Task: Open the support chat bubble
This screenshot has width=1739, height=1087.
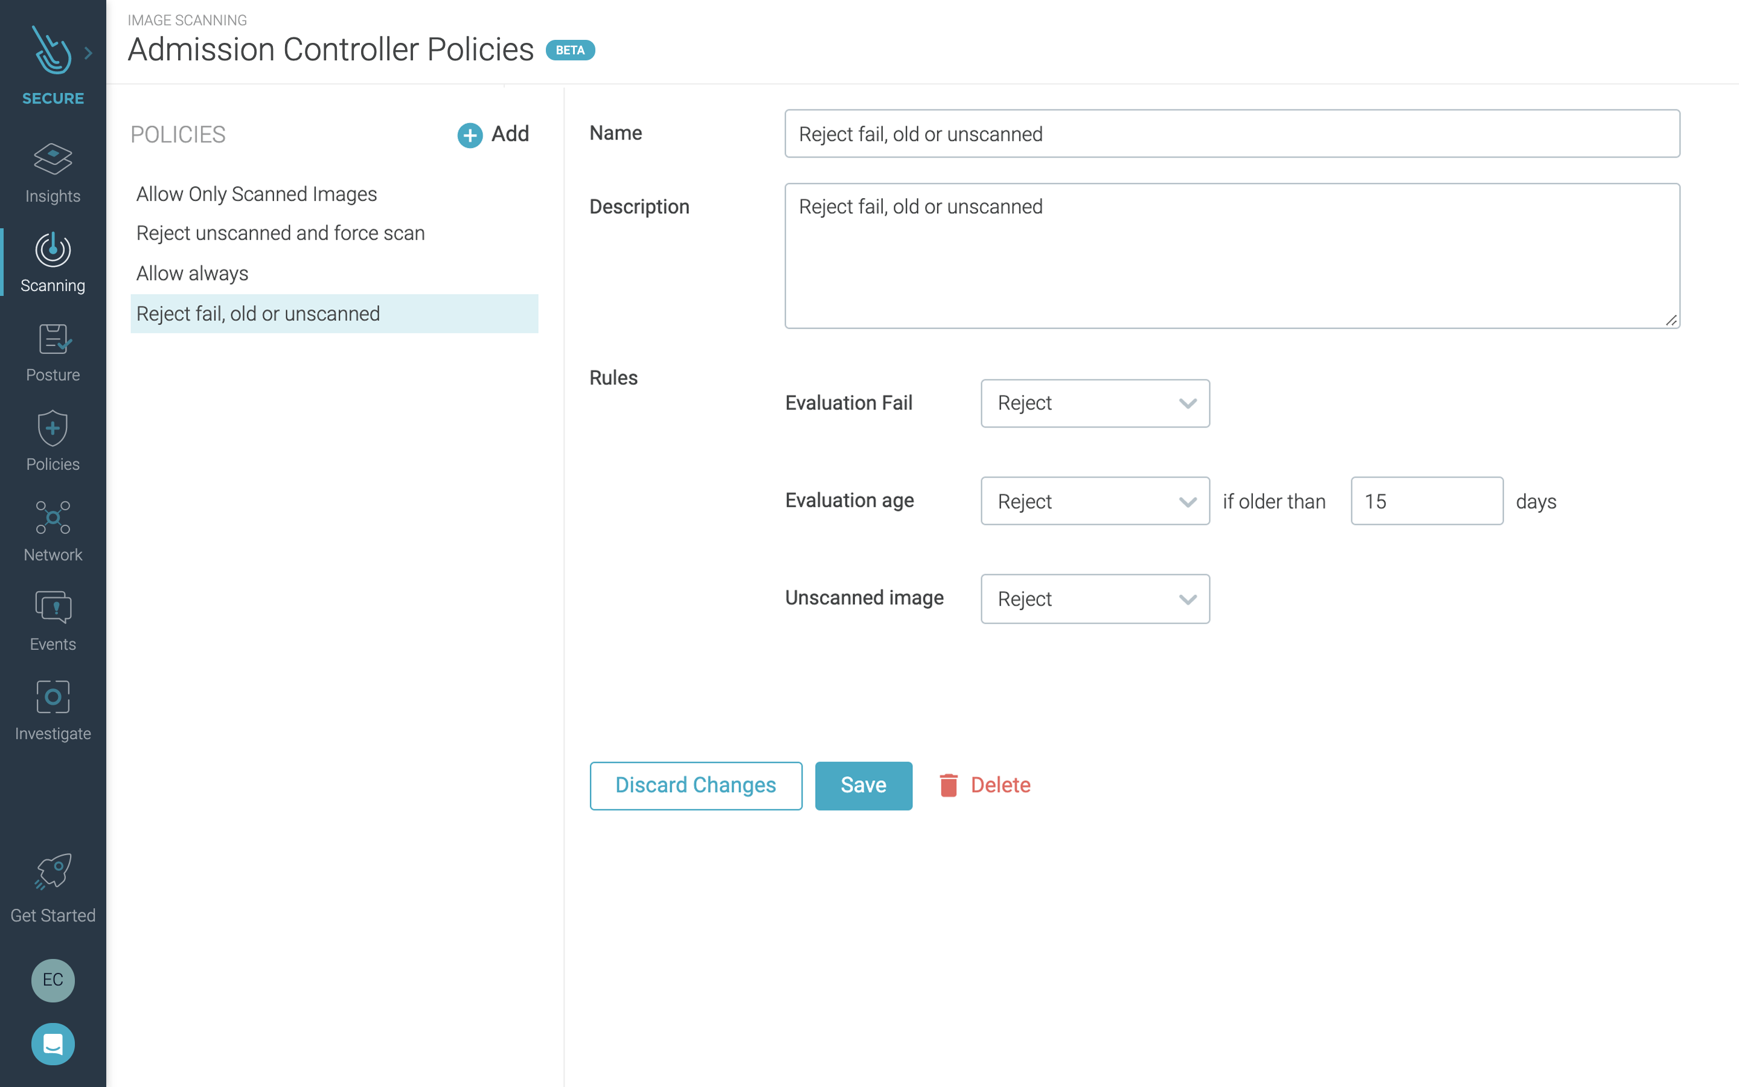Action: coord(53,1044)
